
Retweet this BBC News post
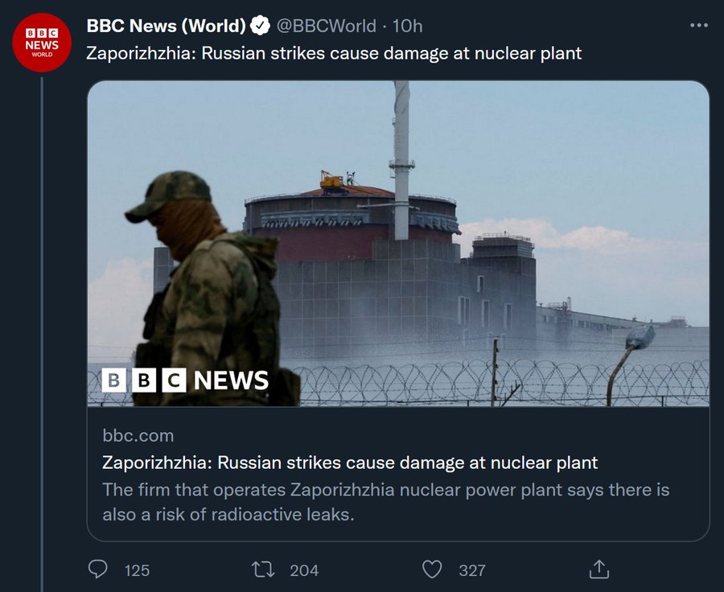click(x=263, y=569)
